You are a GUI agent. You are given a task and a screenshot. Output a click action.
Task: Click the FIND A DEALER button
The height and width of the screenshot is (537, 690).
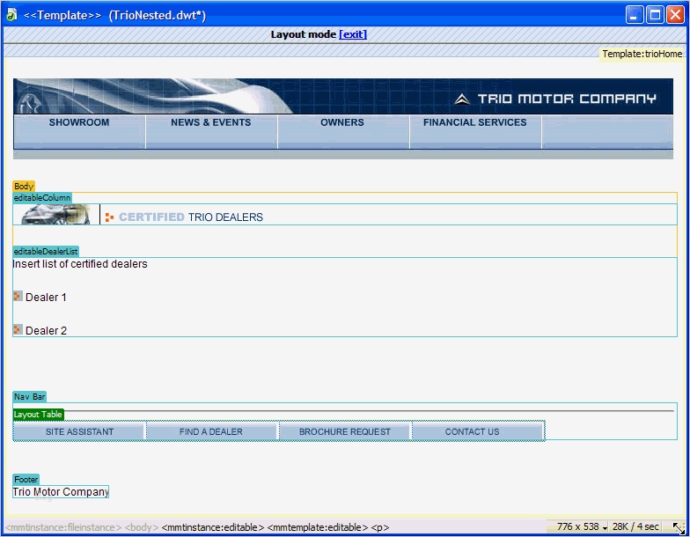pyautogui.click(x=211, y=431)
